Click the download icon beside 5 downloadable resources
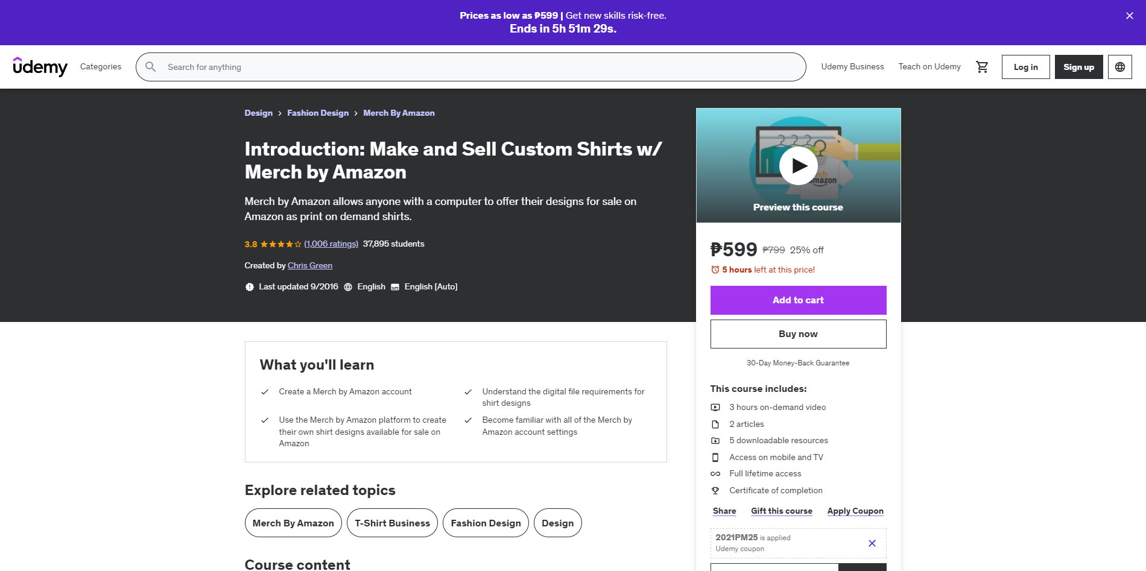 click(715, 441)
